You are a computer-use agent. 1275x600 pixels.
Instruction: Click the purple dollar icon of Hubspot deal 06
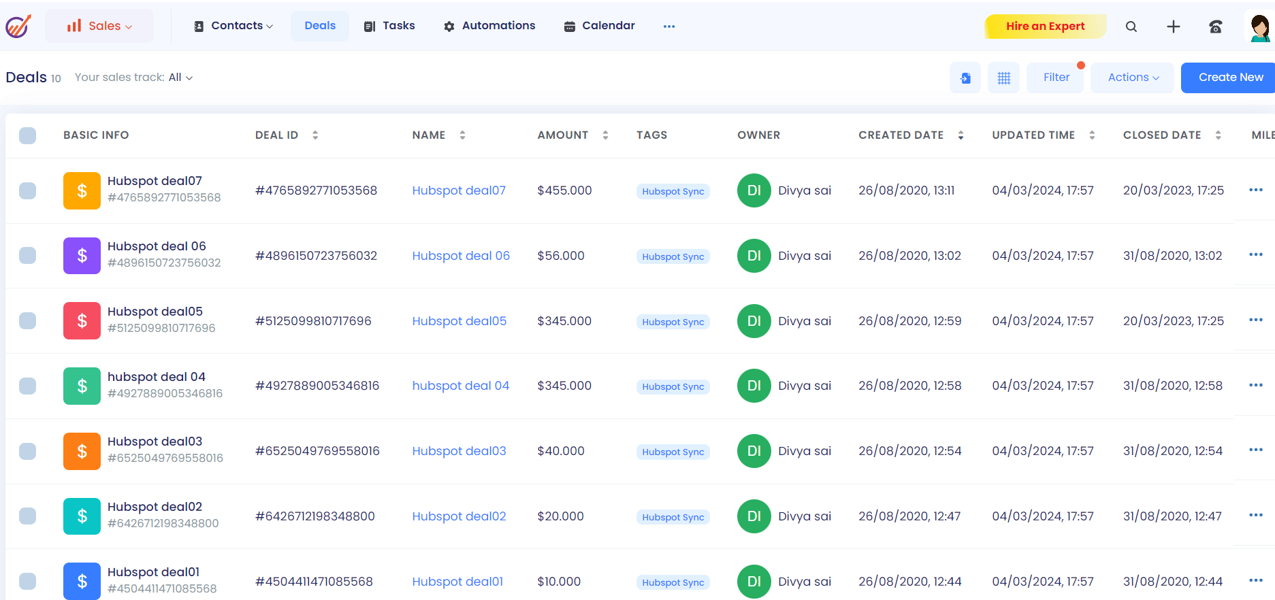(82, 256)
